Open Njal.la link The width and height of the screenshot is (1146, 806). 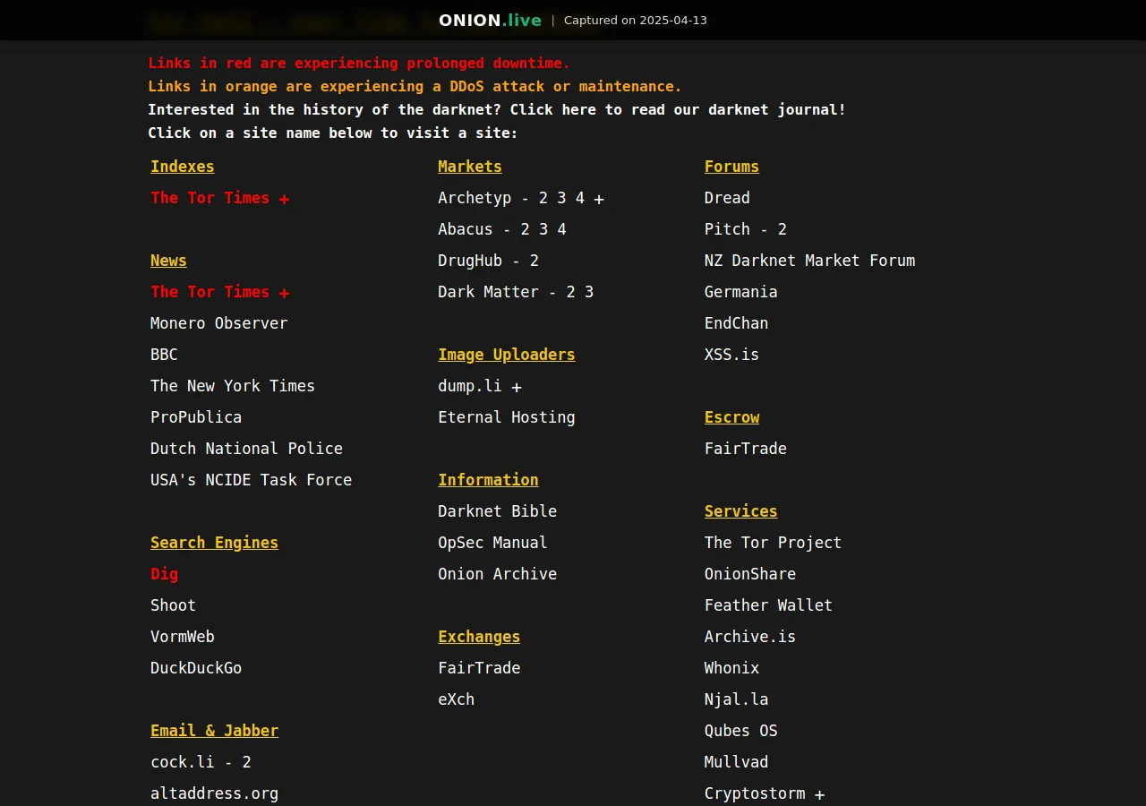(736, 699)
